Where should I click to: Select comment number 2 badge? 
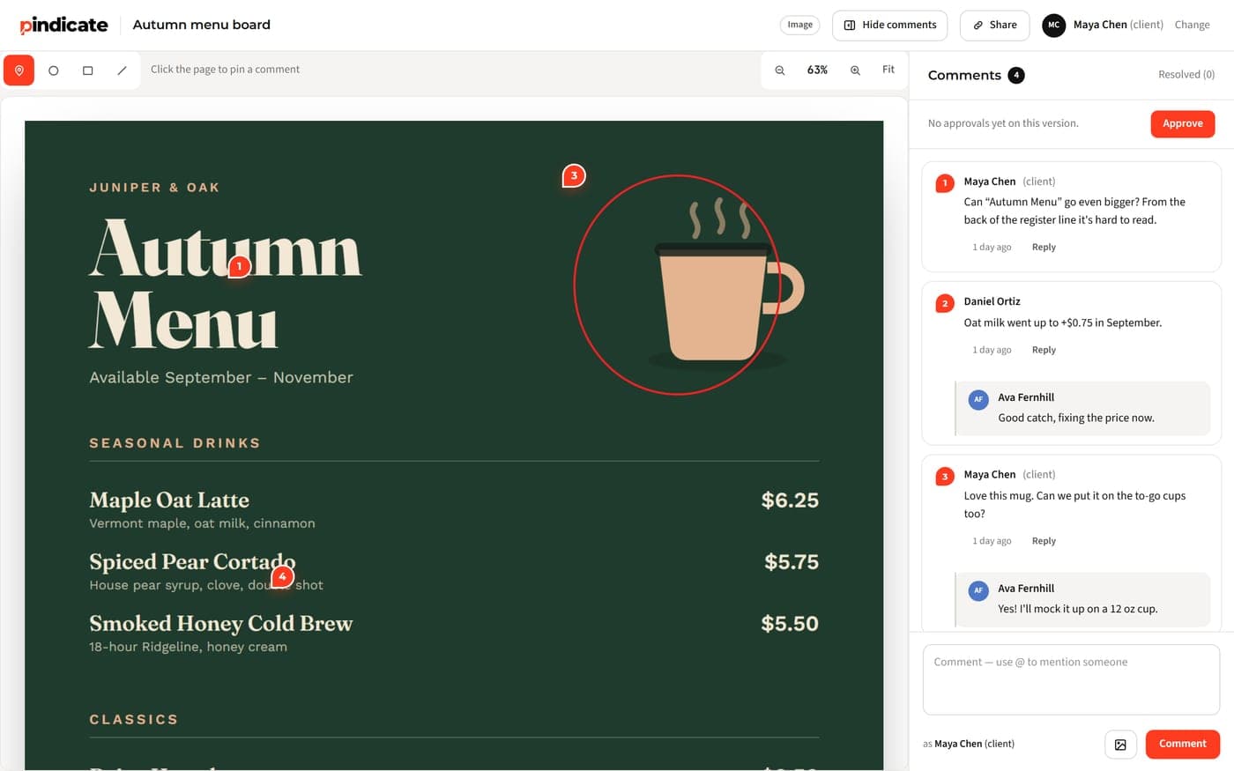(x=944, y=303)
